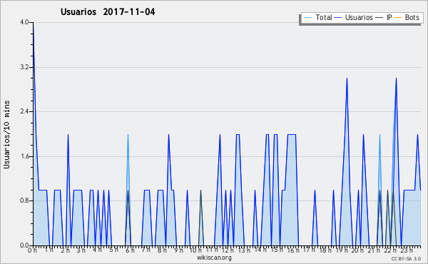
Task: Click the 14 h x-axis label
Action: click(260, 250)
